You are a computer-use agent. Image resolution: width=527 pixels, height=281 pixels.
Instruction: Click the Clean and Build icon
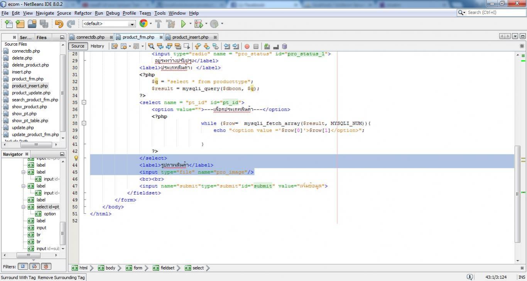171,24
